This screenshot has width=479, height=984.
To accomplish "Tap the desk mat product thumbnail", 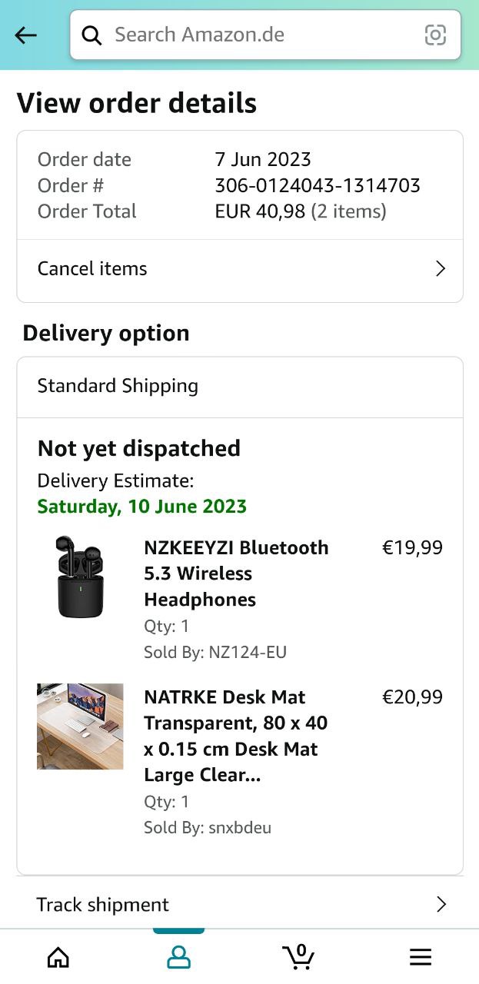I will [x=80, y=726].
